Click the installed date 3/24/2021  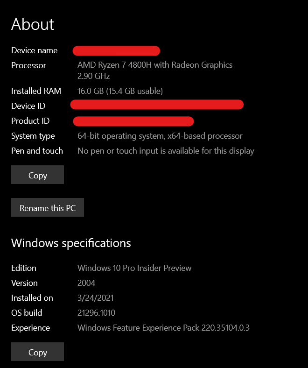point(95,298)
